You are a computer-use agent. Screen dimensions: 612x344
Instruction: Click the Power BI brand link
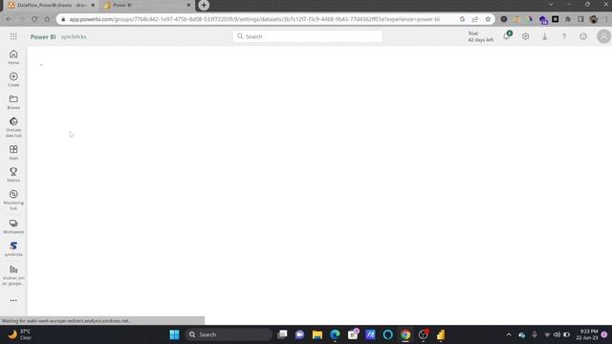coord(43,36)
